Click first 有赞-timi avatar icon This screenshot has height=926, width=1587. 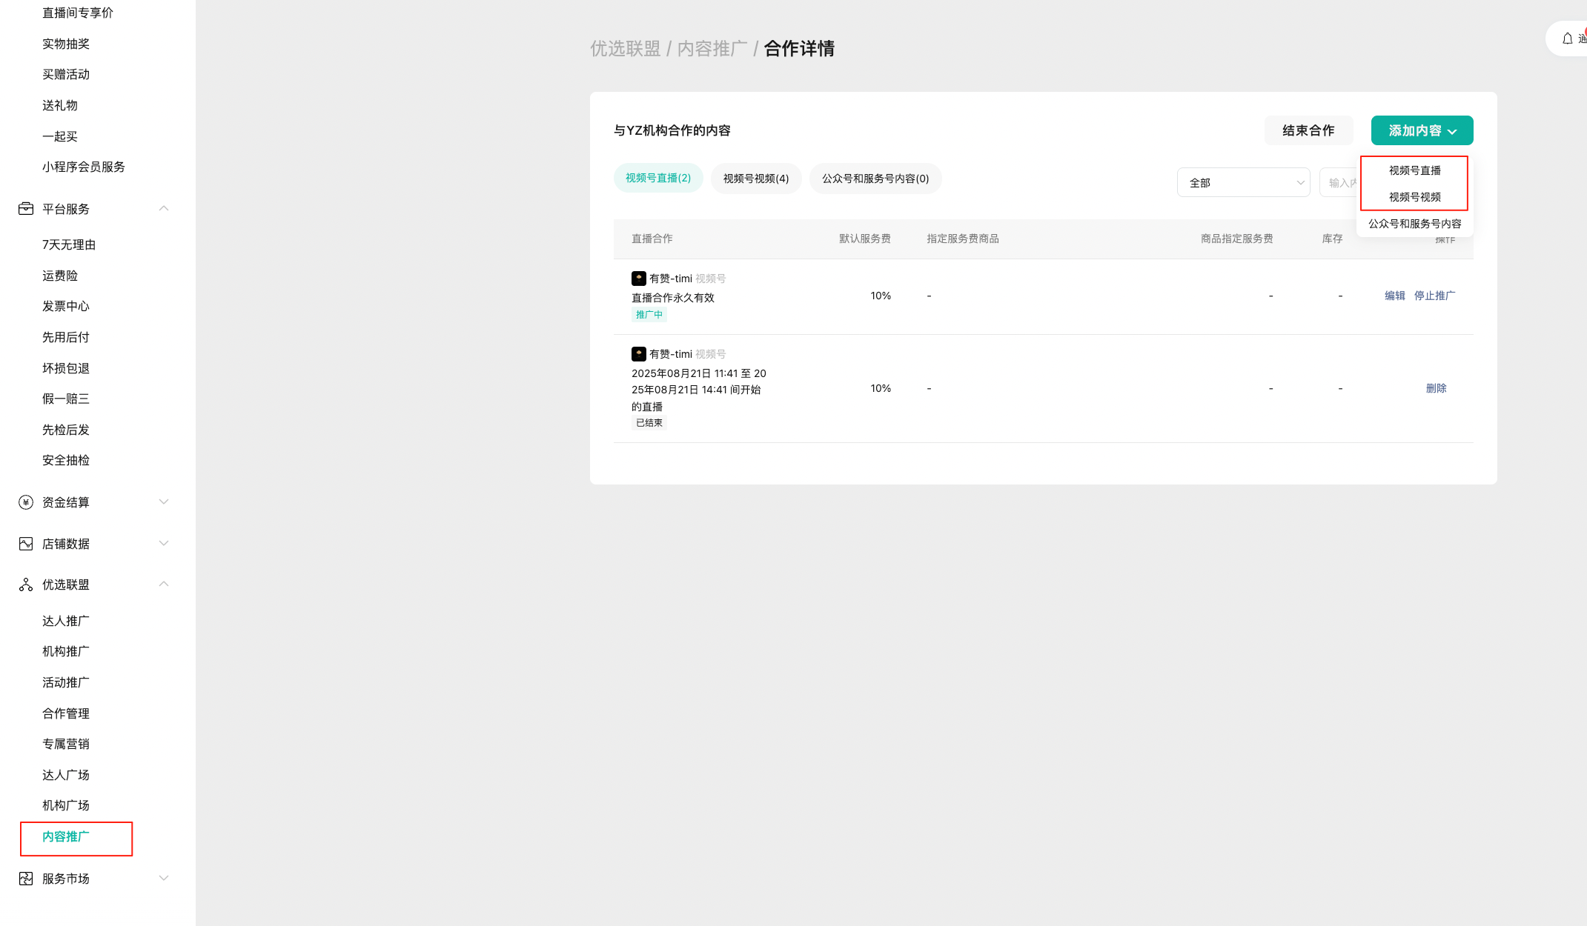point(638,279)
